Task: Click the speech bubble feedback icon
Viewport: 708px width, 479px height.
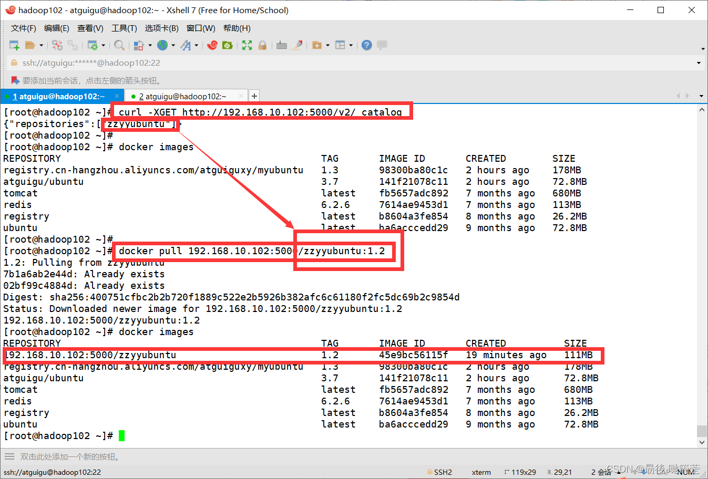Action: pos(382,45)
